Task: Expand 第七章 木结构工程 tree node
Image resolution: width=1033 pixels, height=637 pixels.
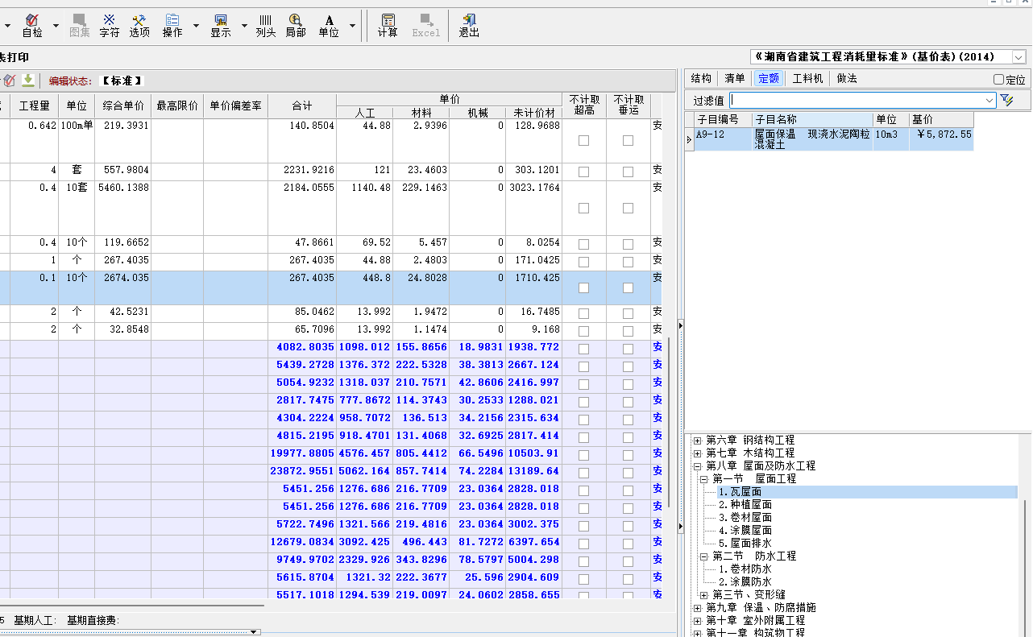Action: pos(697,453)
